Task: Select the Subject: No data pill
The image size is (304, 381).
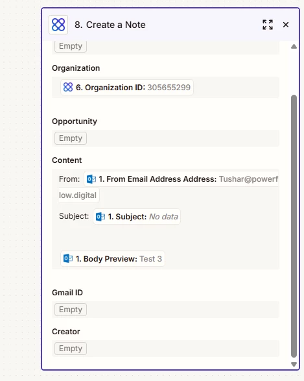Action: 137,217
